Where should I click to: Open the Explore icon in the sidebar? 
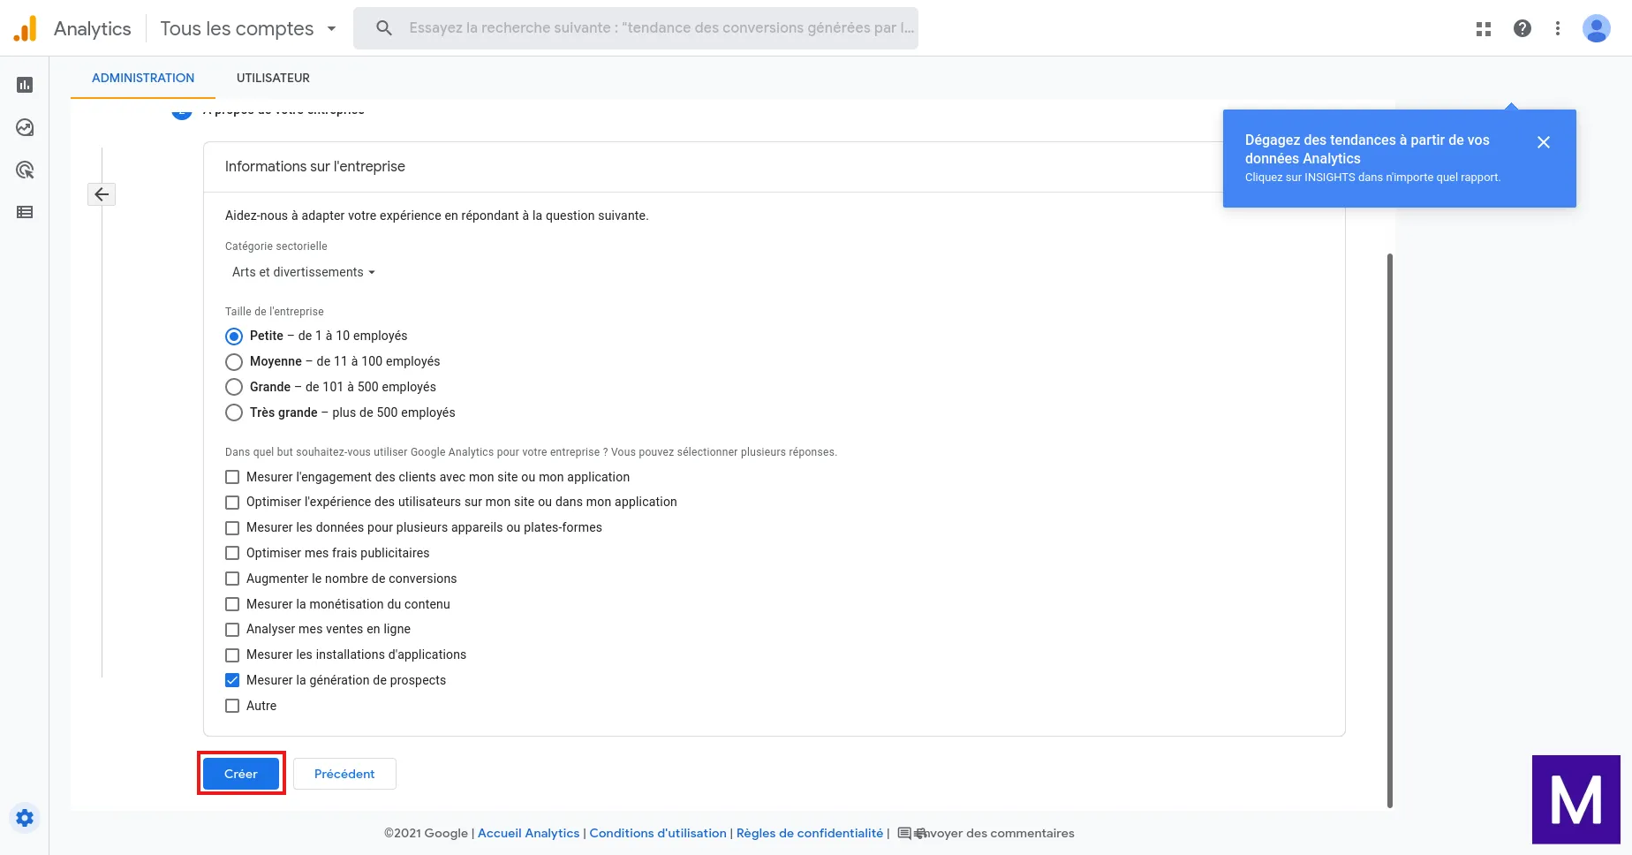[25, 127]
